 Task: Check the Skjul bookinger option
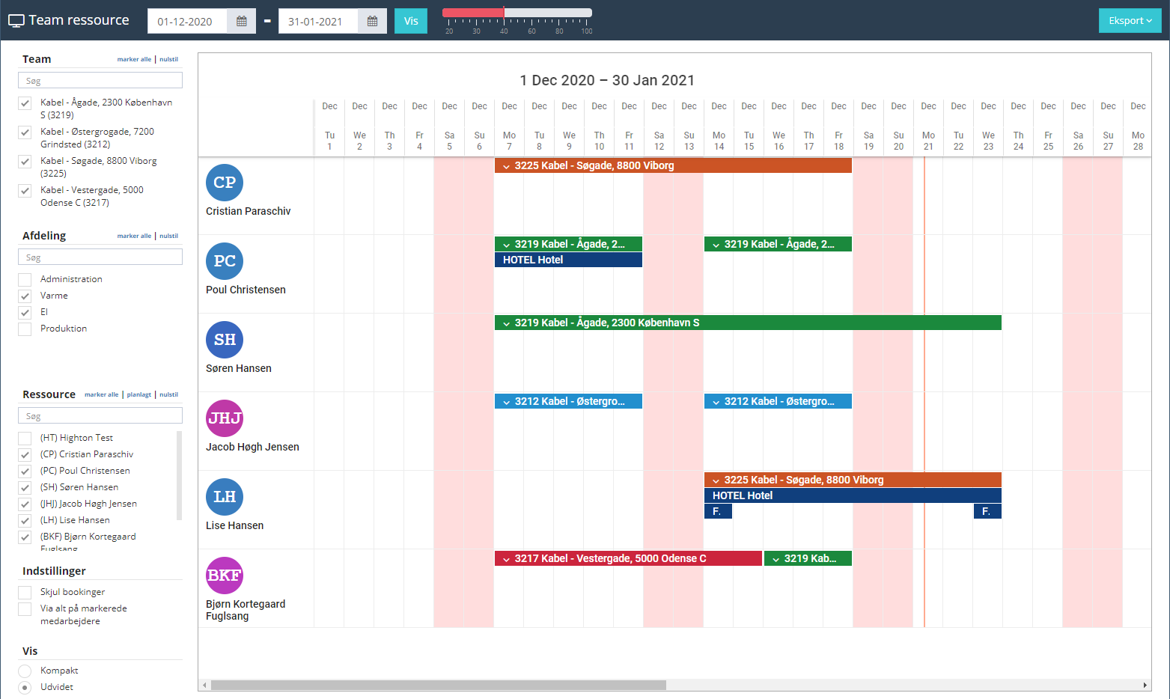tap(25, 592)
